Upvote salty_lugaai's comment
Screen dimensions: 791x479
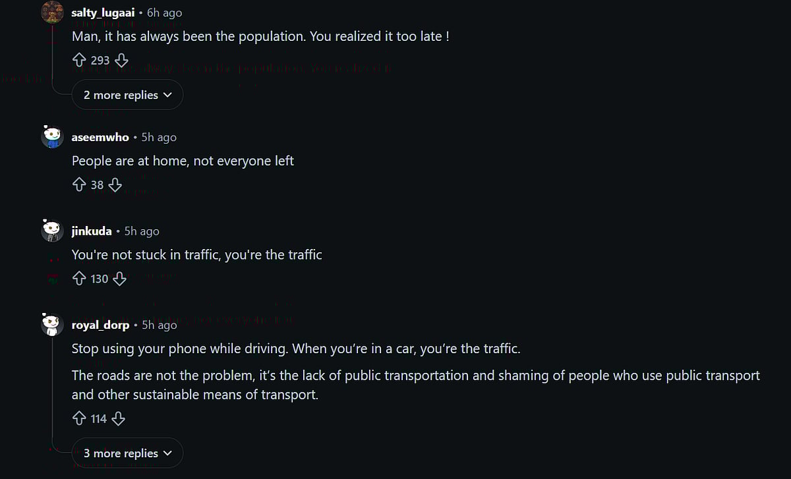pyautogui.click(x=79, y=61)
